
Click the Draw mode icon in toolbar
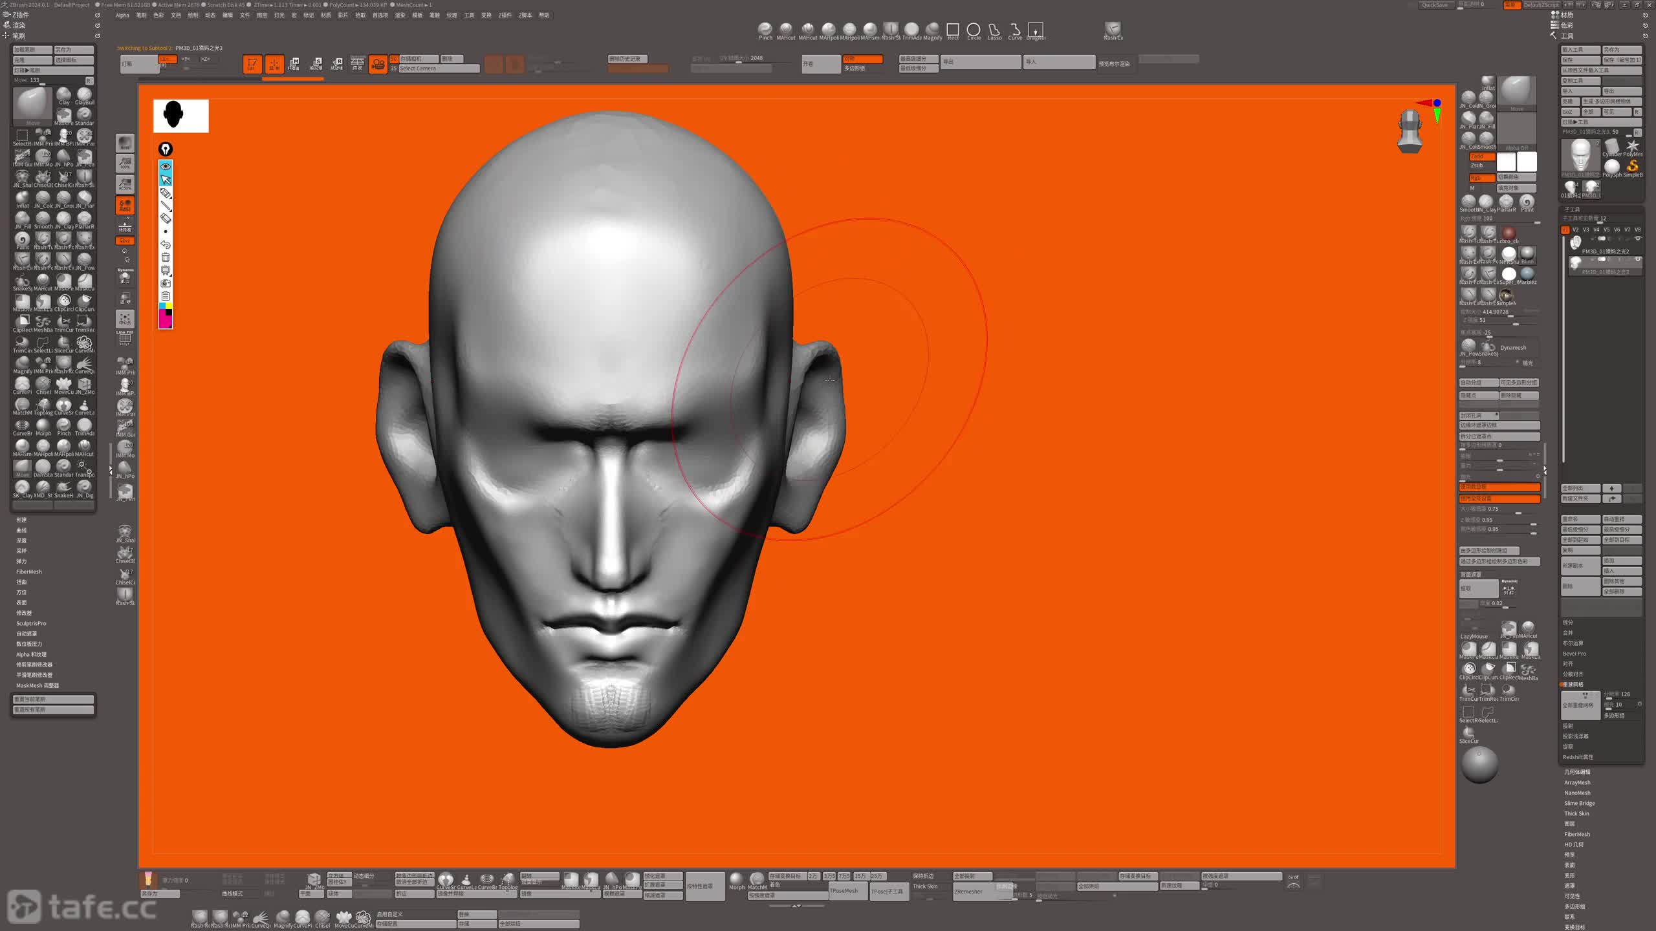(x=274, y=64)
